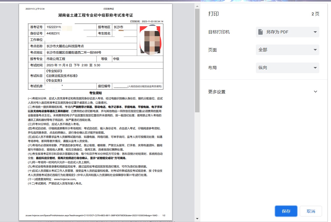Image resolution: width=331 pixels, height=222 pixels.
Task: Click the PDF document icon in destination field
Action: click(261, 32)
